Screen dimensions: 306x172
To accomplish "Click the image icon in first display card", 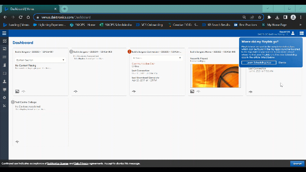I will tap(17, 91).
